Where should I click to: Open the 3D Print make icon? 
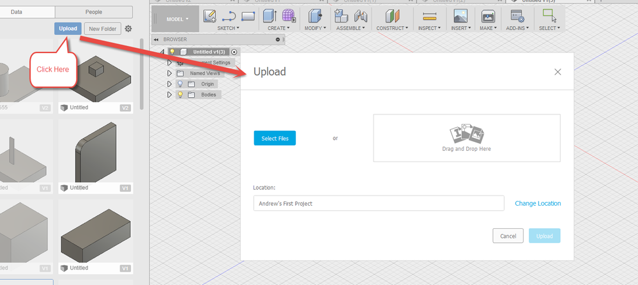tap(488, 16)
